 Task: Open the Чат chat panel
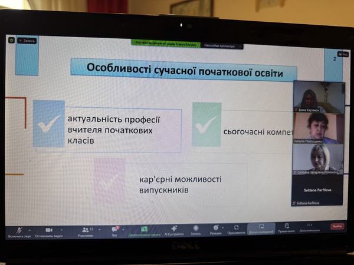click(x=115, y=230)
